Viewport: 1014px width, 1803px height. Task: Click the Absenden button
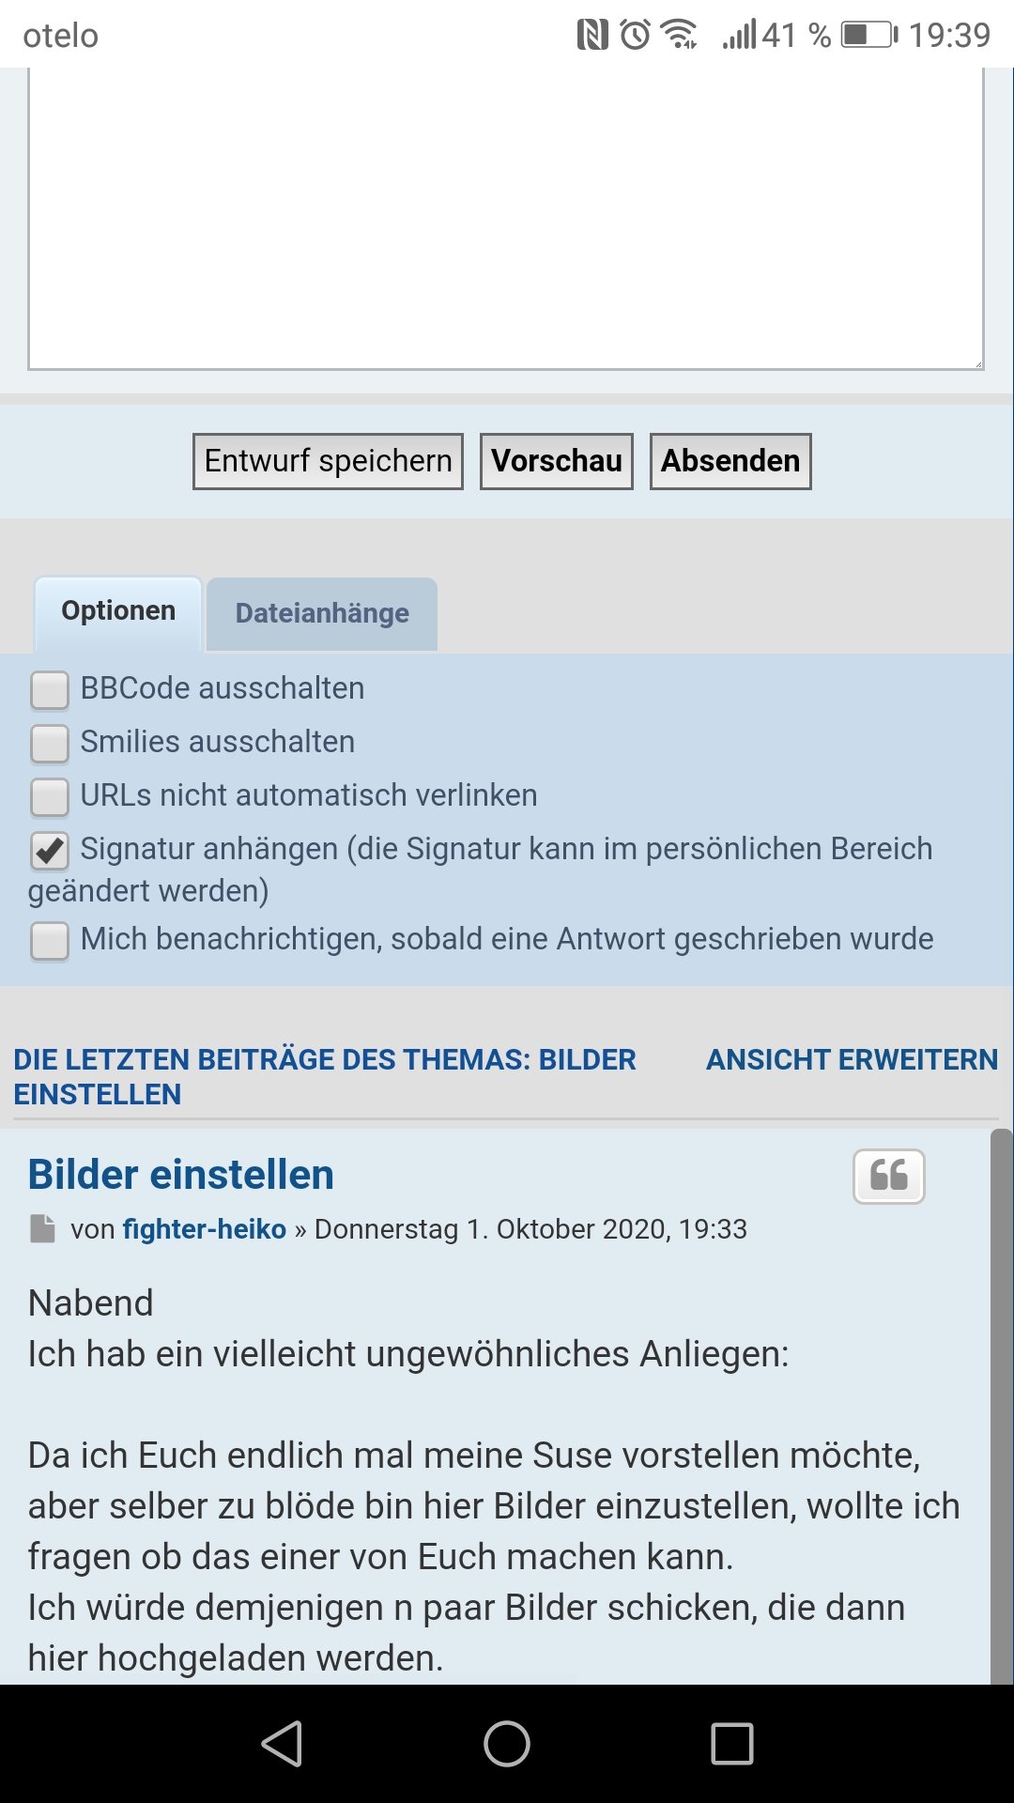[730, 461]
